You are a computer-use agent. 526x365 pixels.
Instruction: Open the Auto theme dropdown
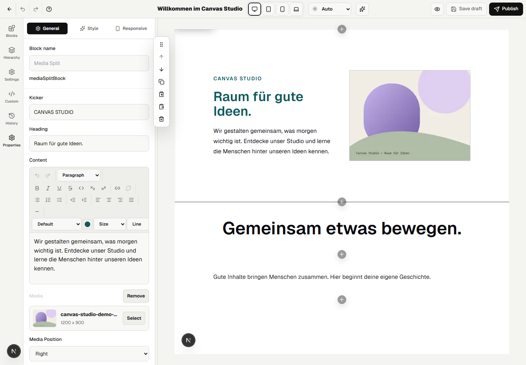(330, 9)
